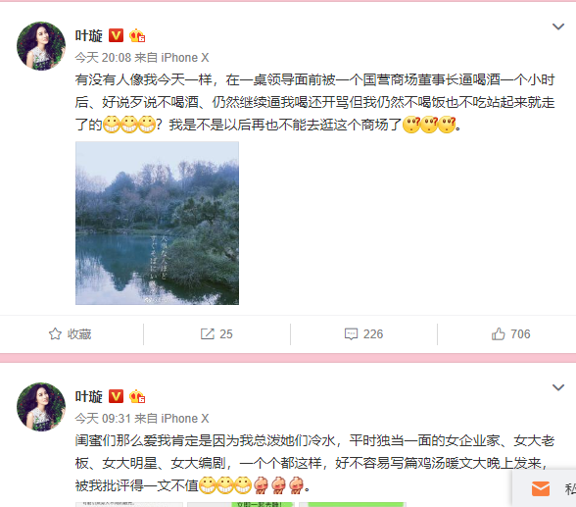Expand second post's chevron options menu
The image size is (576, 507).
point(558,387)
